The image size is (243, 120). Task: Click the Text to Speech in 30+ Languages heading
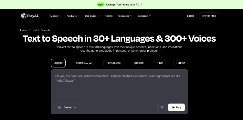click(119, 39)
